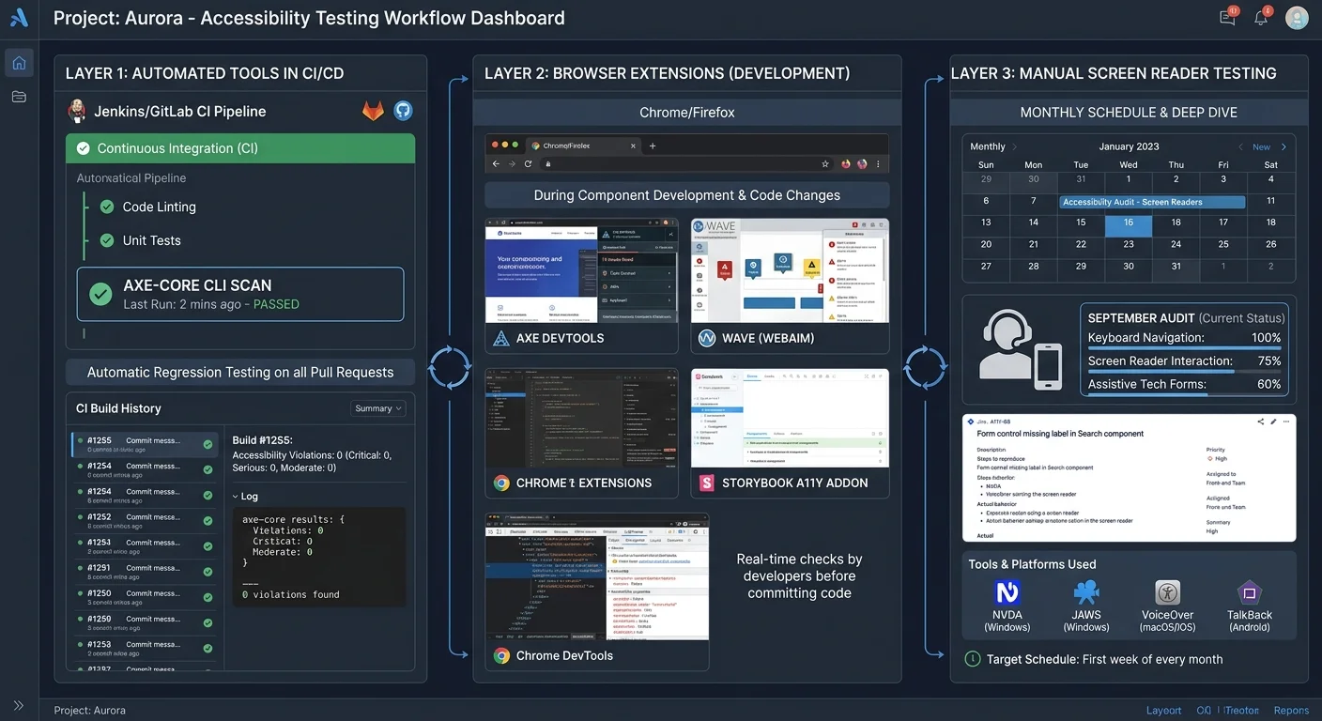This screenshot has width=1322, height=721.
Task: Click the bookmark star in the mock browser bar
Action: (x=825, y=163)
